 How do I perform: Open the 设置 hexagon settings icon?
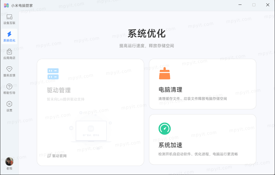9,104
